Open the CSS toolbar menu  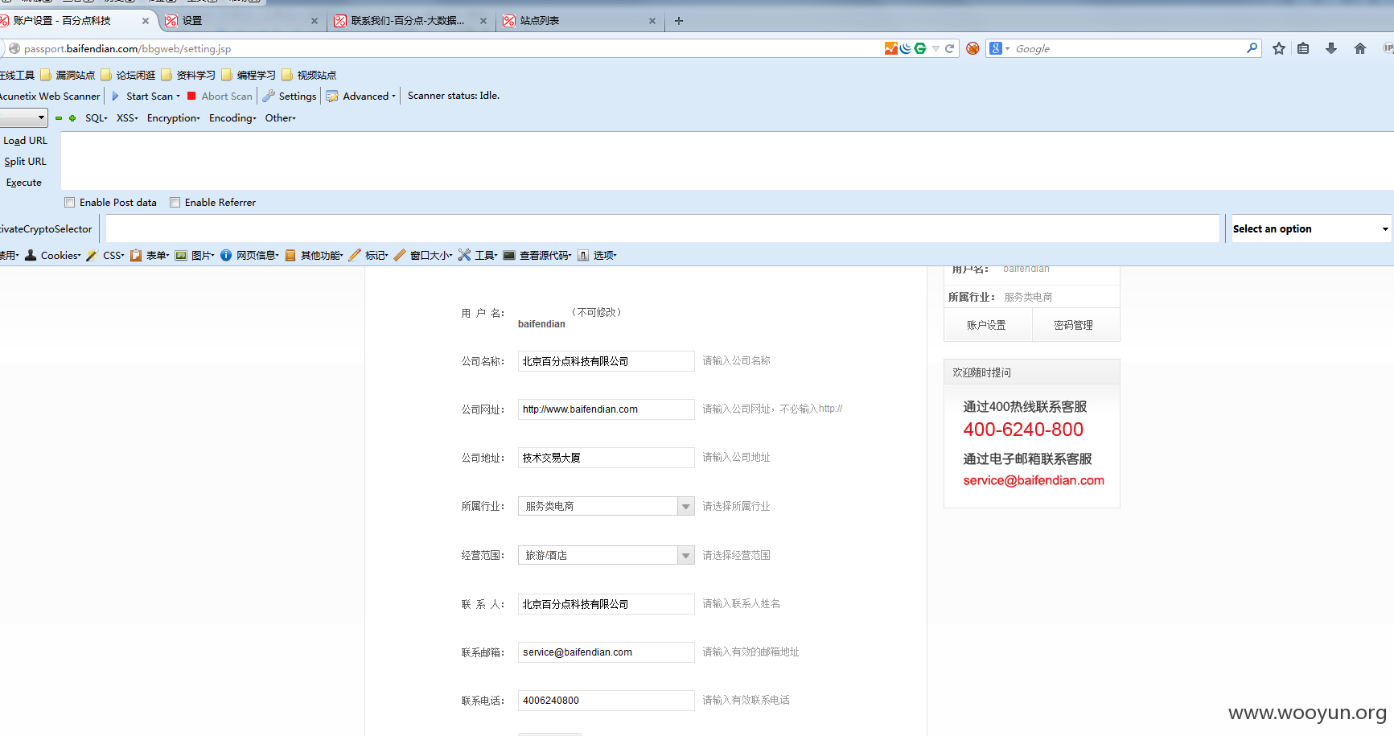point(105,255)
